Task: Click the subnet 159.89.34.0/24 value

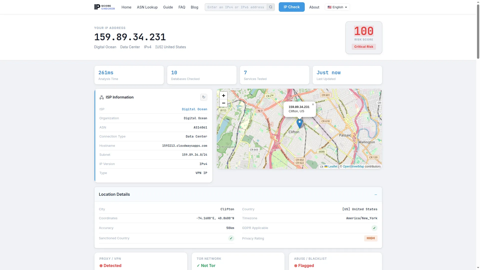Action: coord(194,155)
